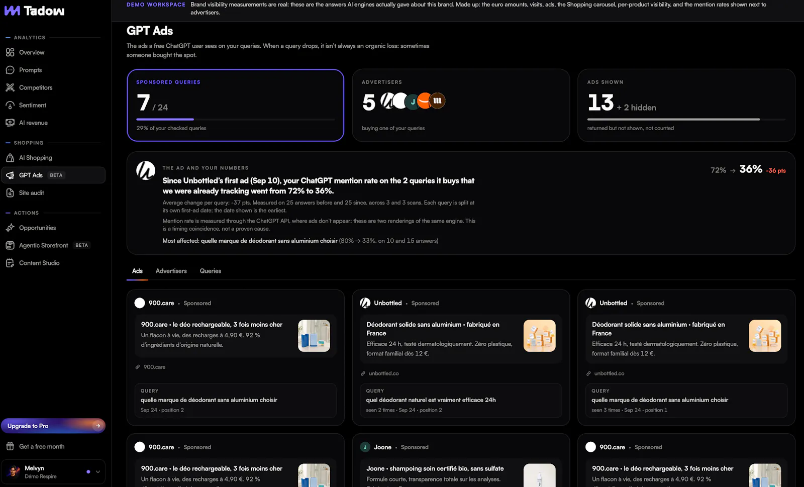
Task: Click the Tadow logo at top left
Action: click(x=34, y=11)
